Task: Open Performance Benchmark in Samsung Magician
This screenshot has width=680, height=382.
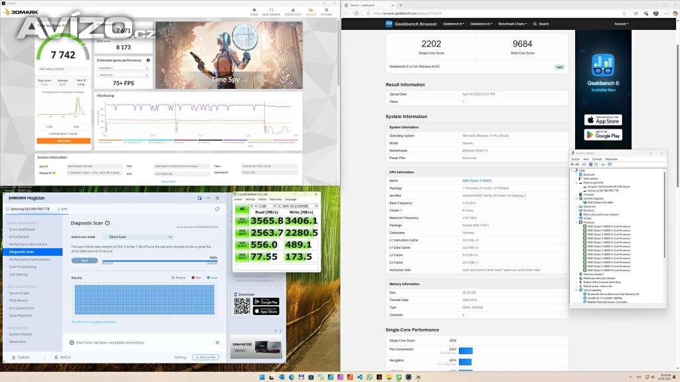Action: [28, 244]
